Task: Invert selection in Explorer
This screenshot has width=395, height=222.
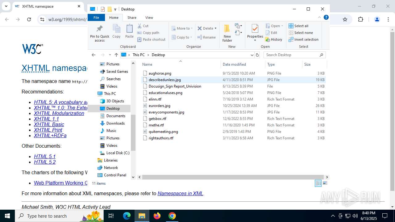Action: coord(303,39)
